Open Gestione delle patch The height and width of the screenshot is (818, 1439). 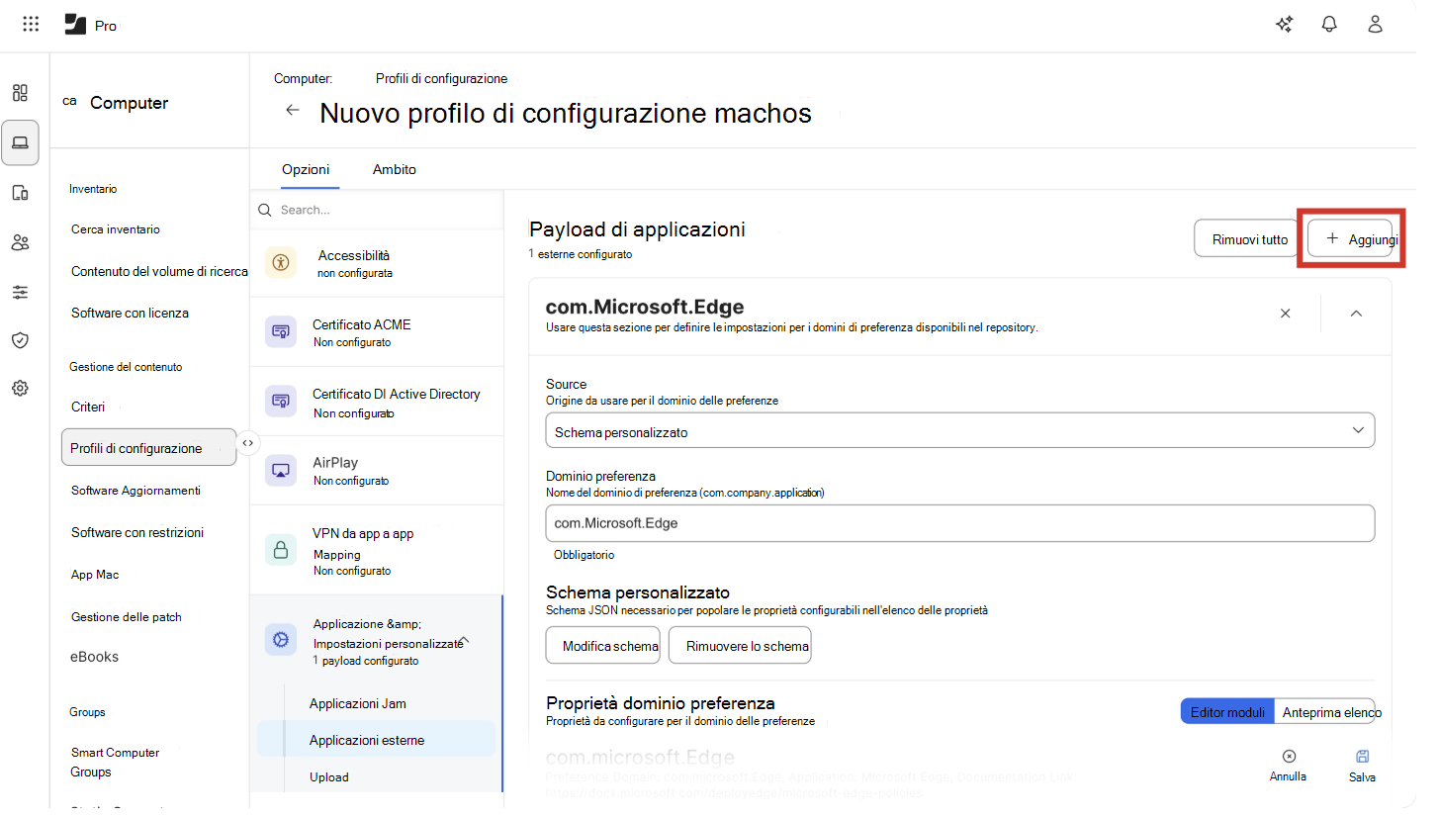127,617
